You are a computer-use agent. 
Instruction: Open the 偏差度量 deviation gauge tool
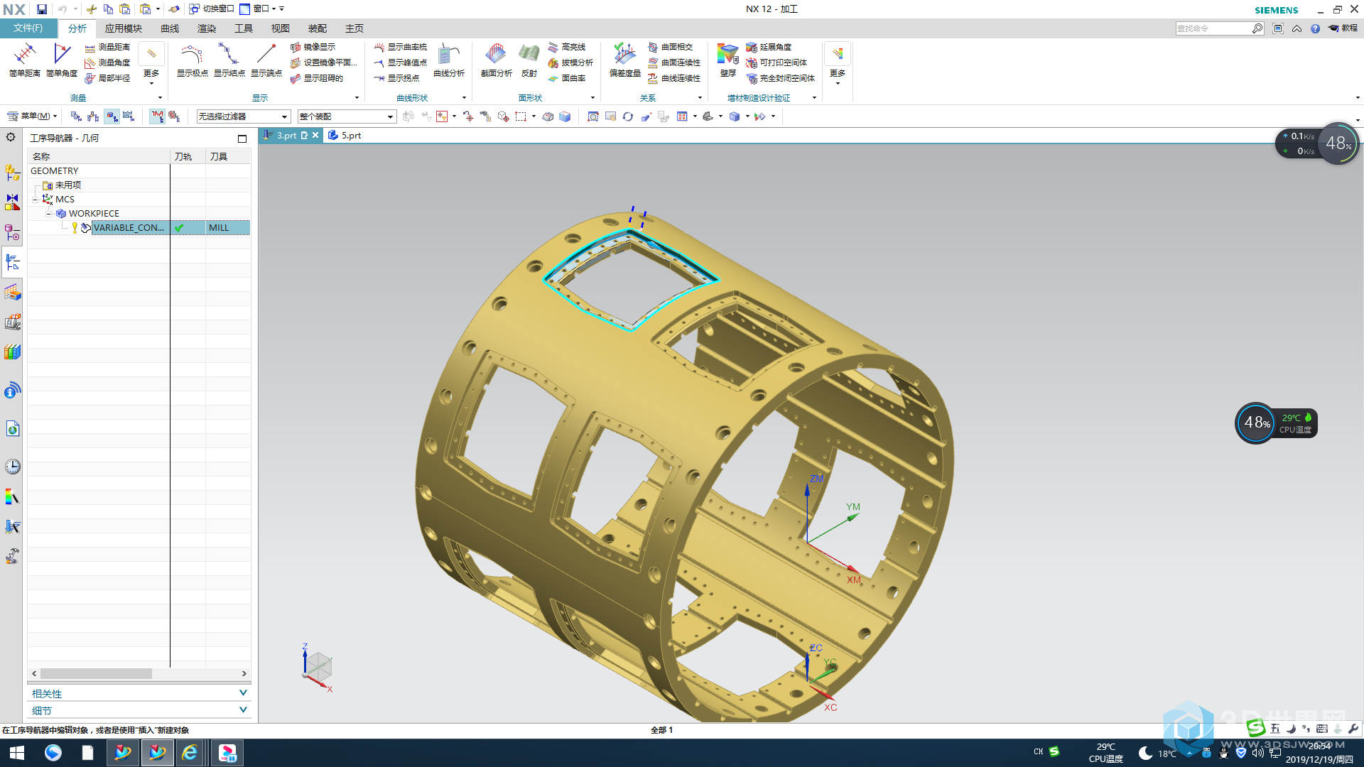coord(625,60)
